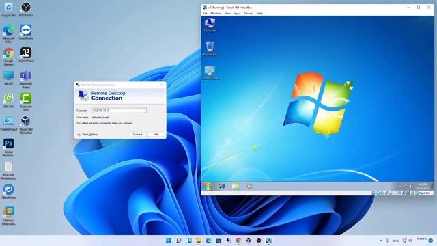Open the Input menu in VirtualBox
Viewport: 437px width, 246px height.
pyautogui.click(x=237, y=14)
